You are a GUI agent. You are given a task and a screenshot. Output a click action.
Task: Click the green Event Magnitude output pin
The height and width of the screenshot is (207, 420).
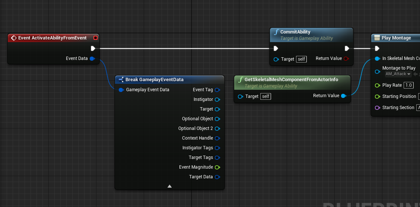pos(217,167)
